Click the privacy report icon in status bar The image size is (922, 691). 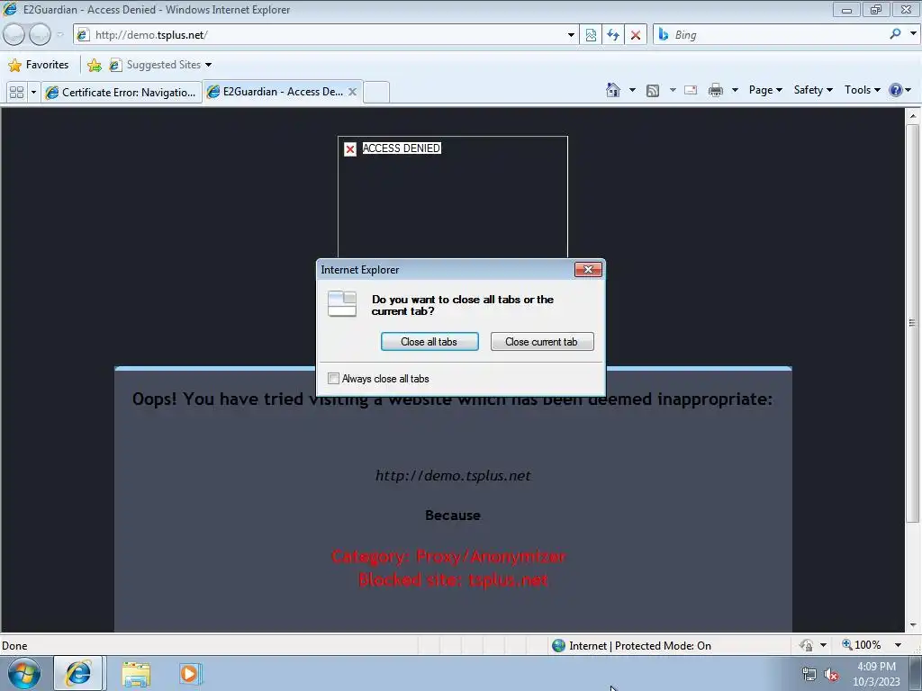click(x=806, y=645)
